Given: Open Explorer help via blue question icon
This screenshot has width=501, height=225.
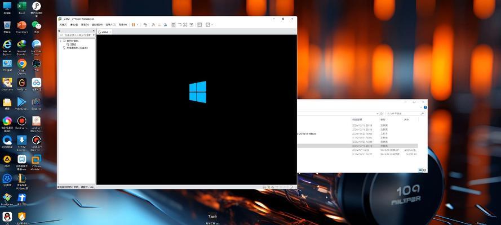Looking at the screenshot, I should click(425, 108).
